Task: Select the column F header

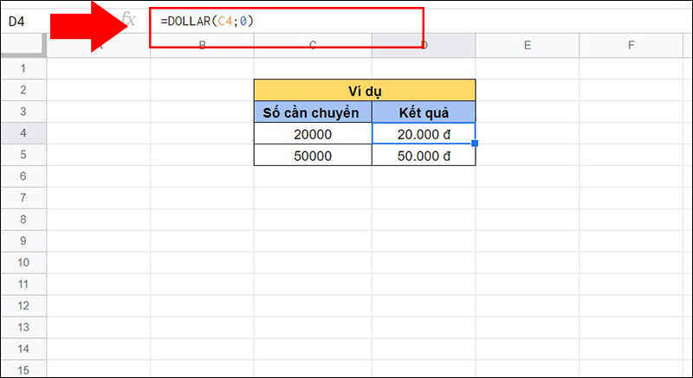Action: [x=631, y=46]
